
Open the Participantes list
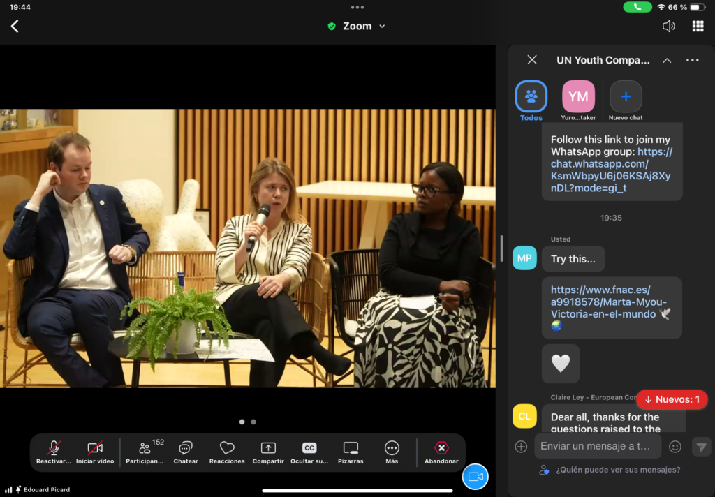(145, 452)
